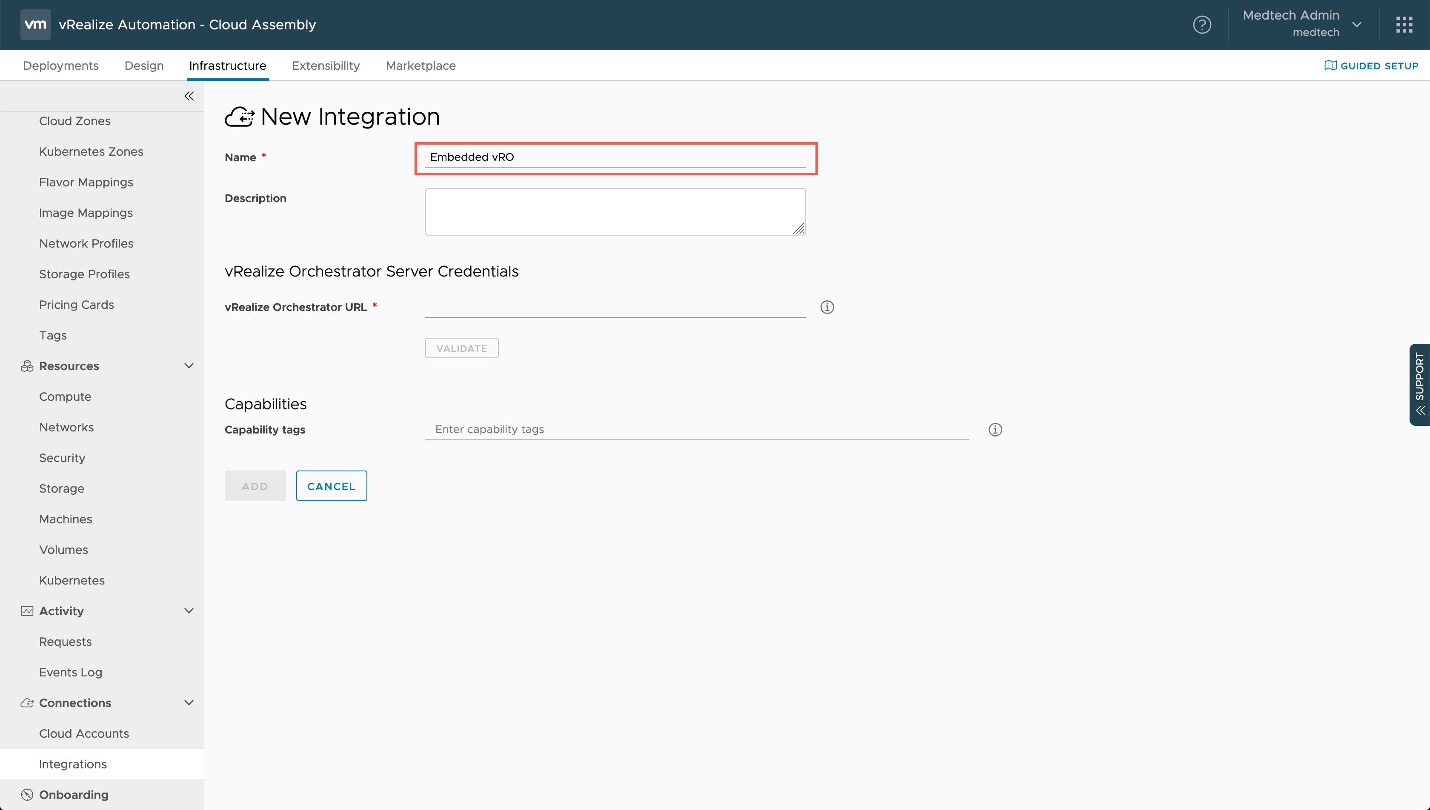
Task: Collapse the left sidebar with double-chevron icon
Action: pos(189,96)
